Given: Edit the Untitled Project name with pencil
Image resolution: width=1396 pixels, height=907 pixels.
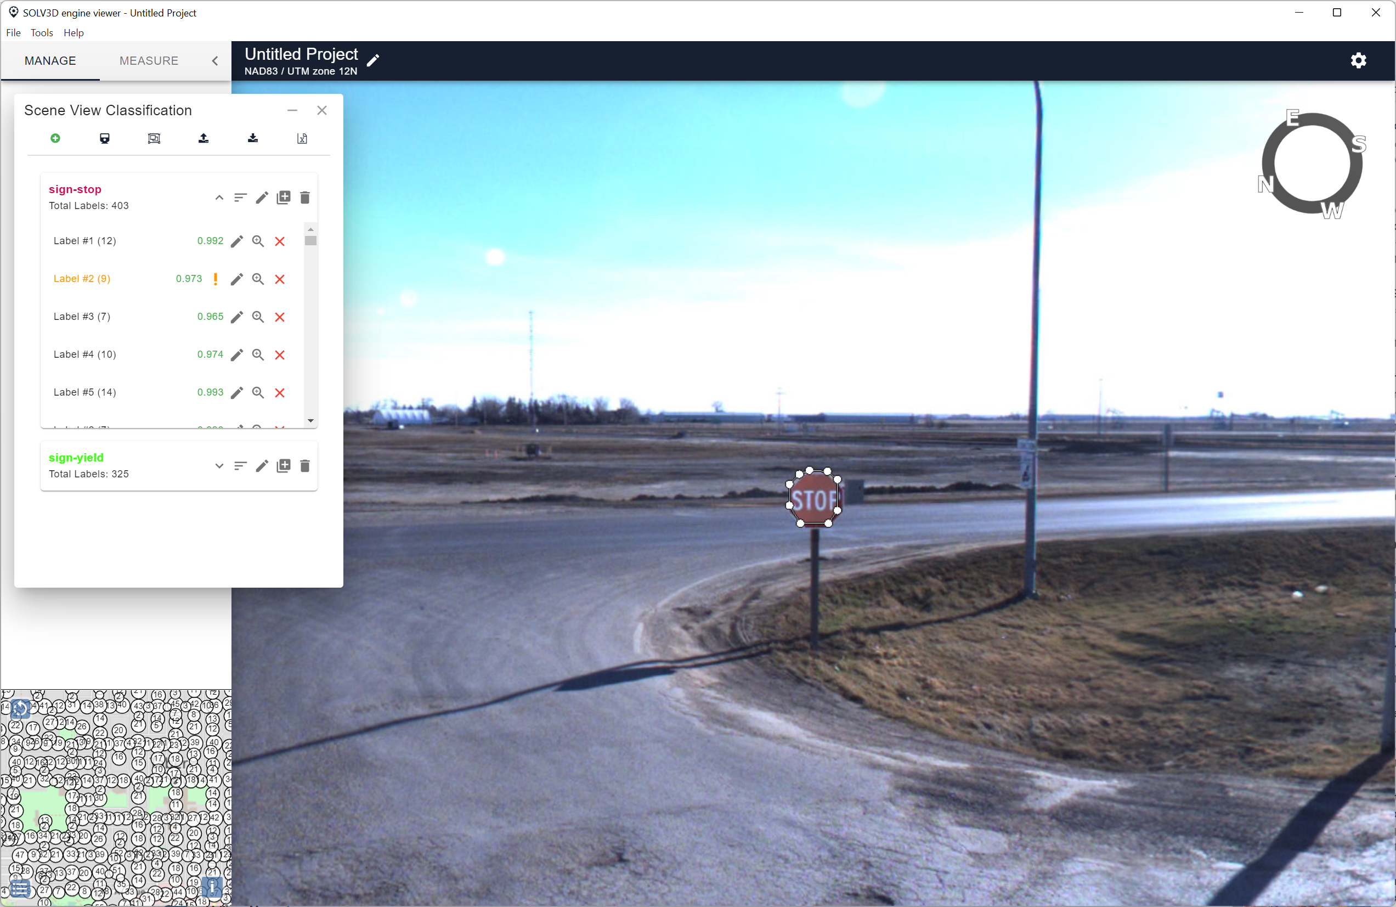Looking at the screenshot, I should click(x=373, y=60).
